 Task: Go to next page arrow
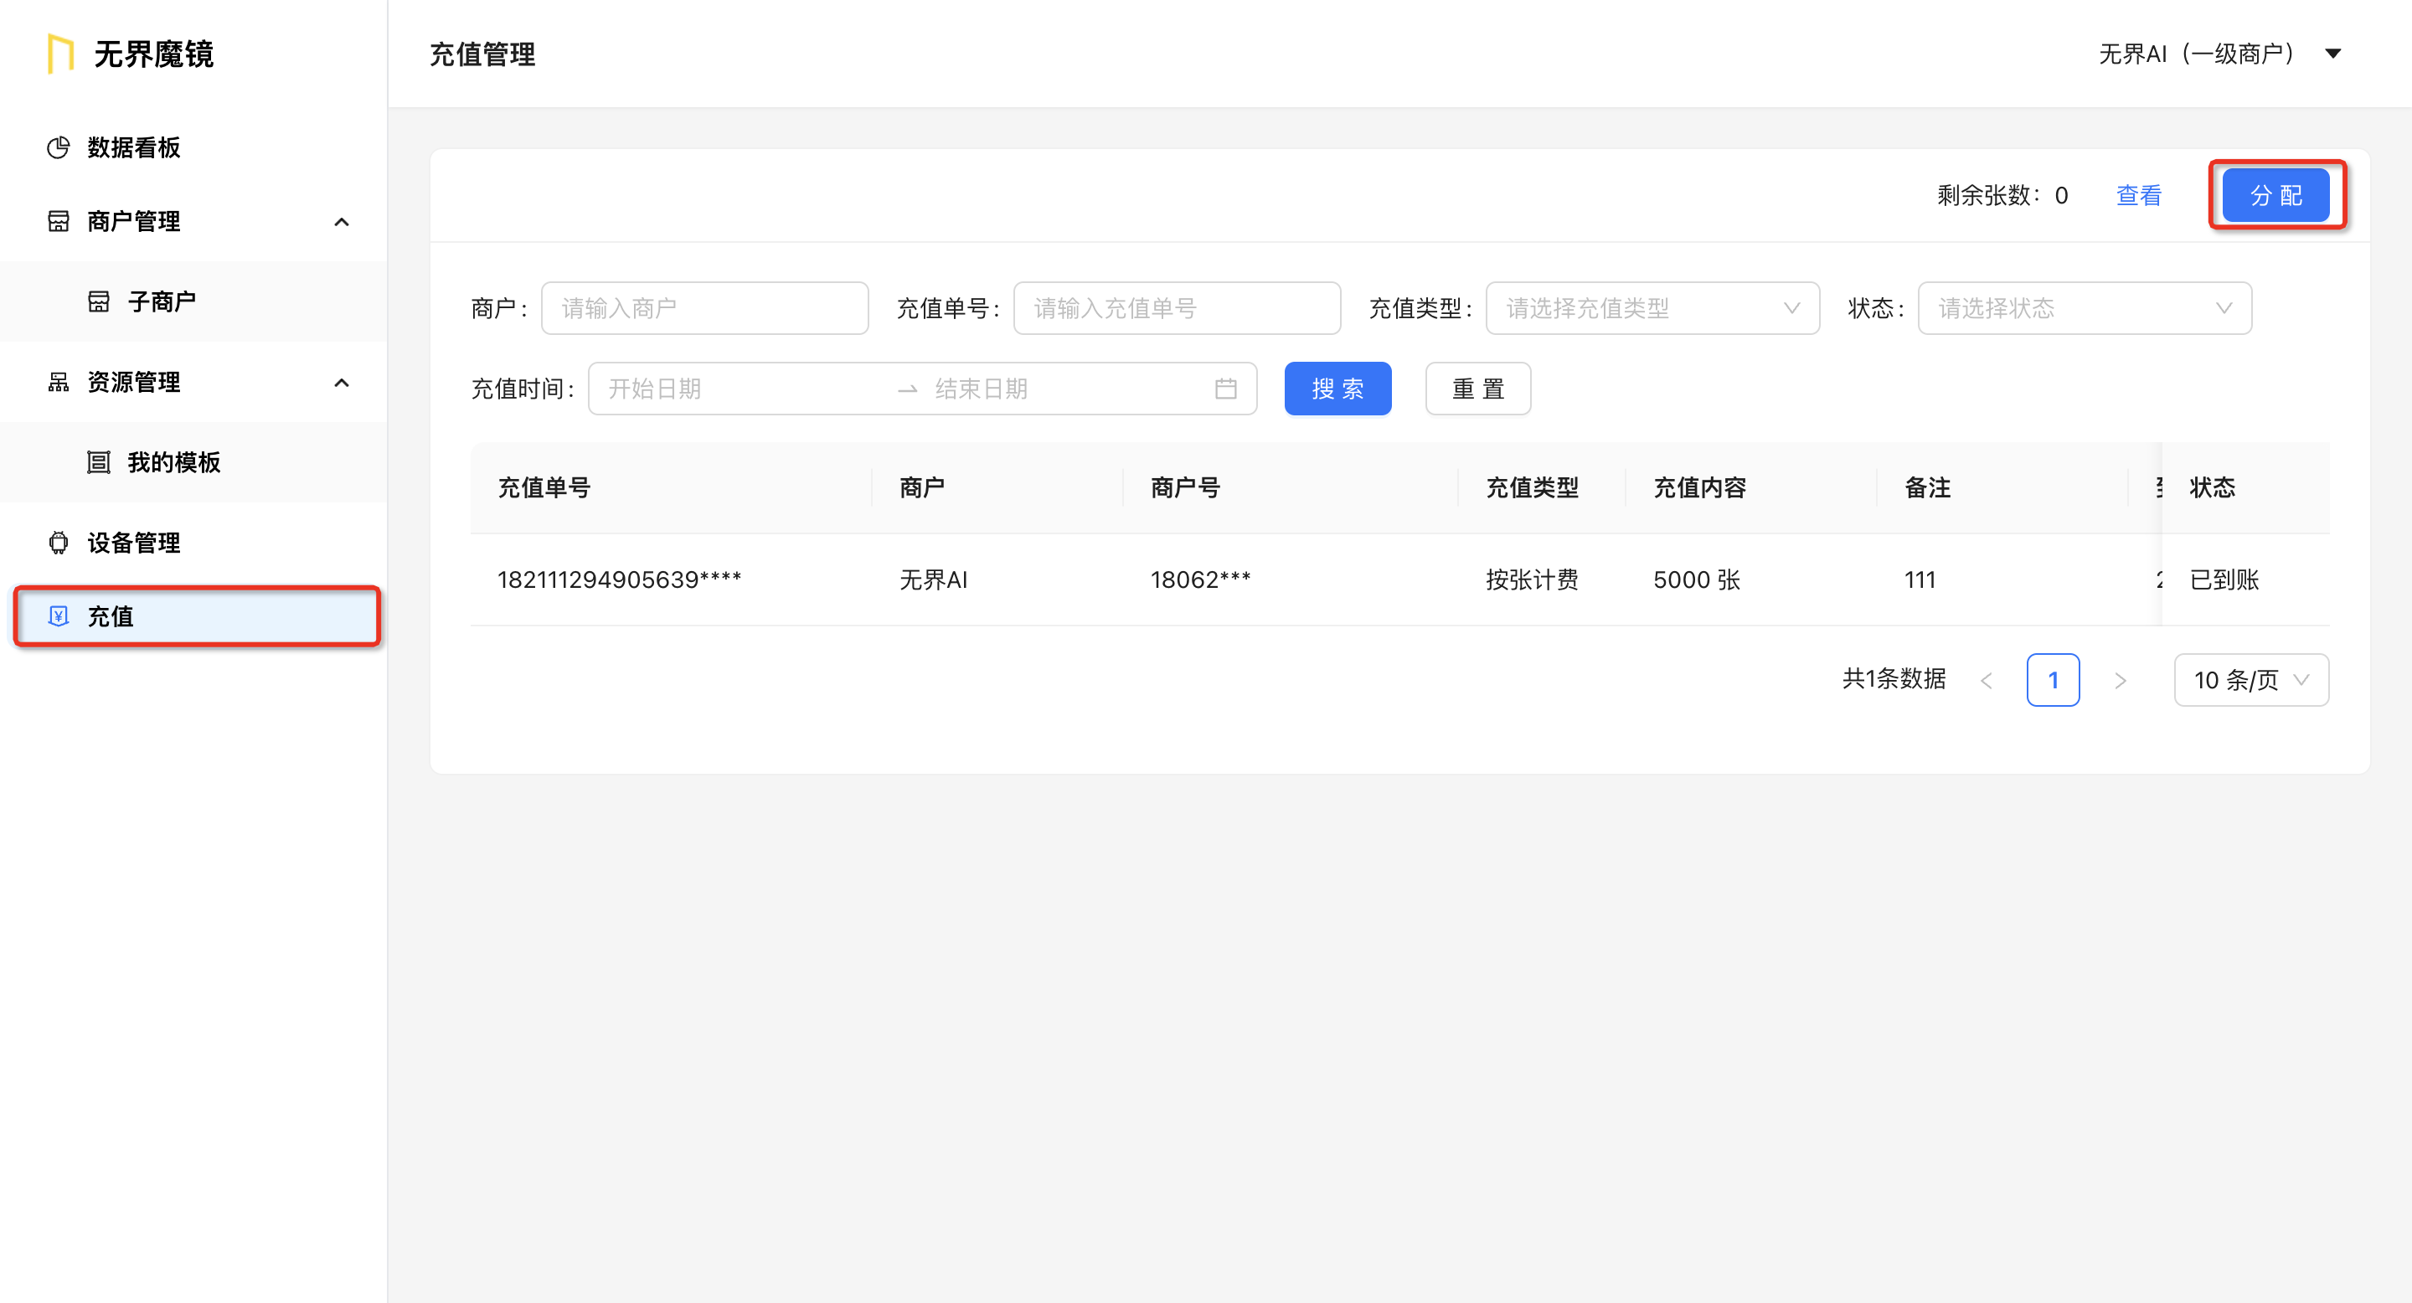[x=2120, y=681]
